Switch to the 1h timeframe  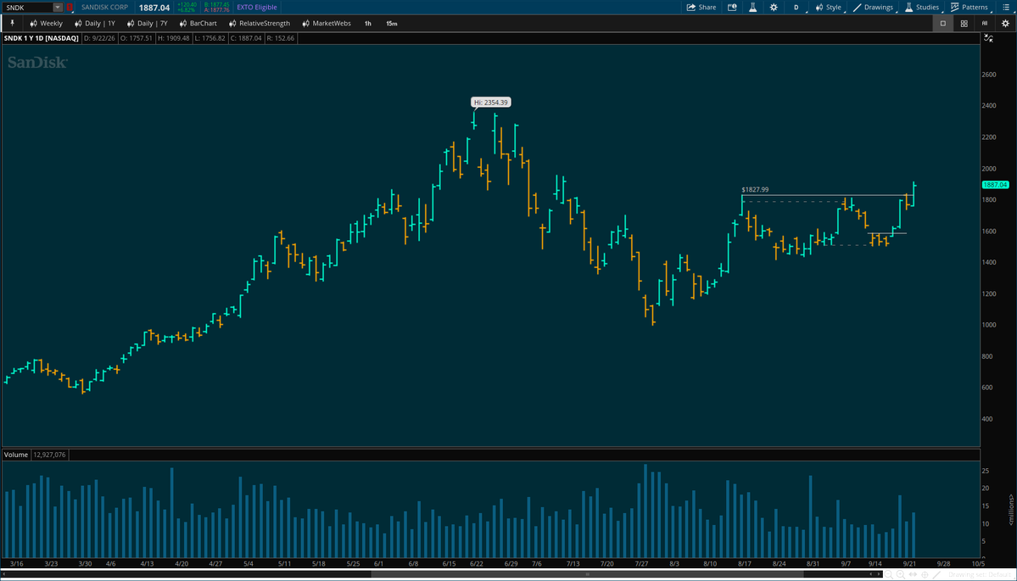pos(368,24)
